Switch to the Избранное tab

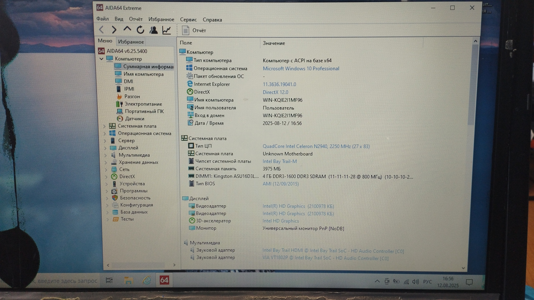coord(131,42)
